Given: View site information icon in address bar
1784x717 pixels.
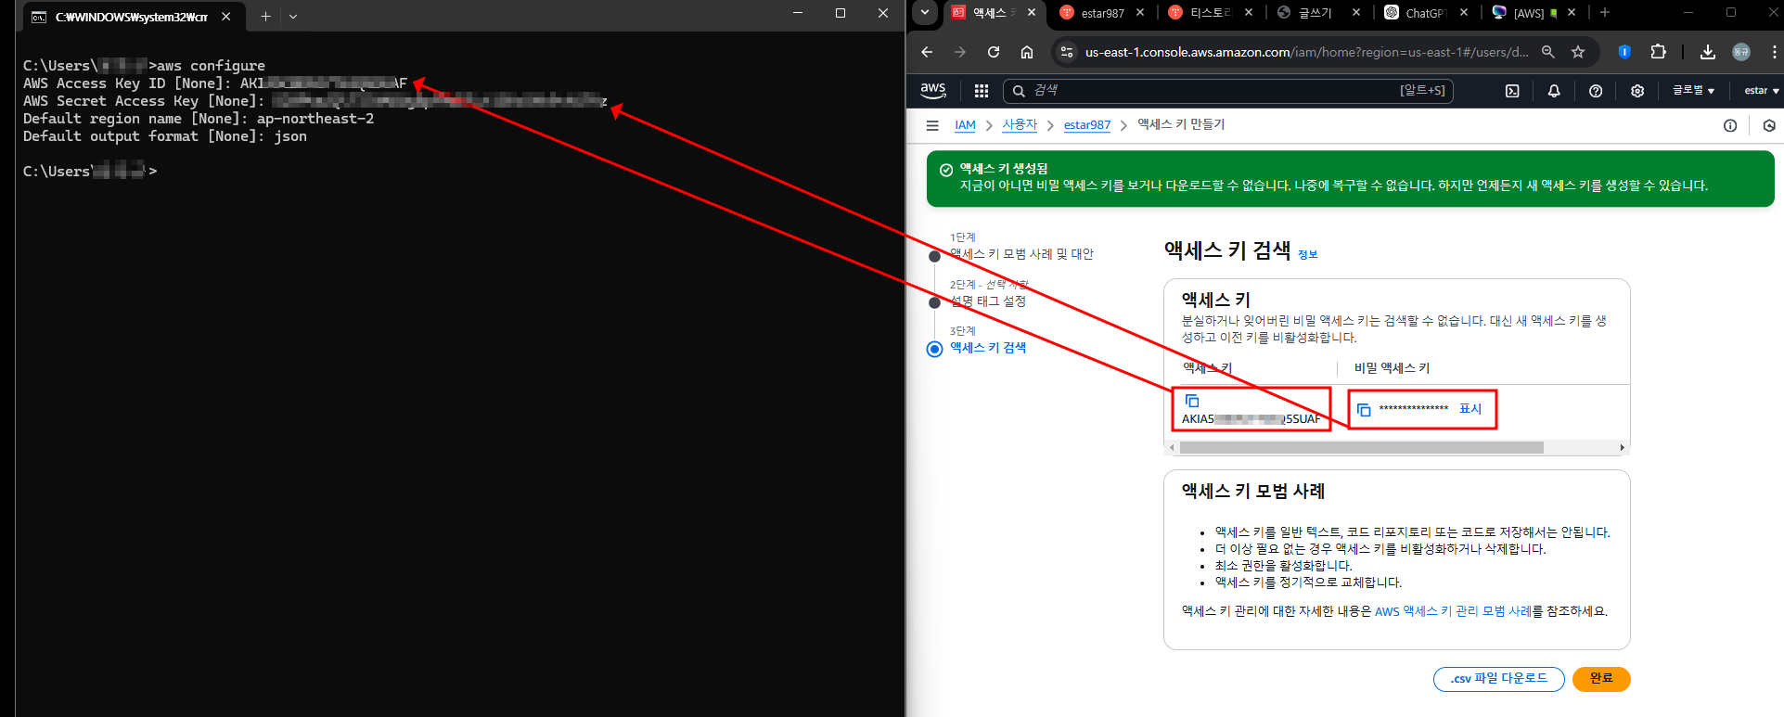Looking at the screenshot, I should tap(1067, 52).
